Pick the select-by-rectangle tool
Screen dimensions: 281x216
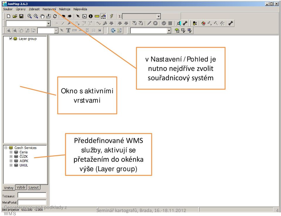pos(84,16)
